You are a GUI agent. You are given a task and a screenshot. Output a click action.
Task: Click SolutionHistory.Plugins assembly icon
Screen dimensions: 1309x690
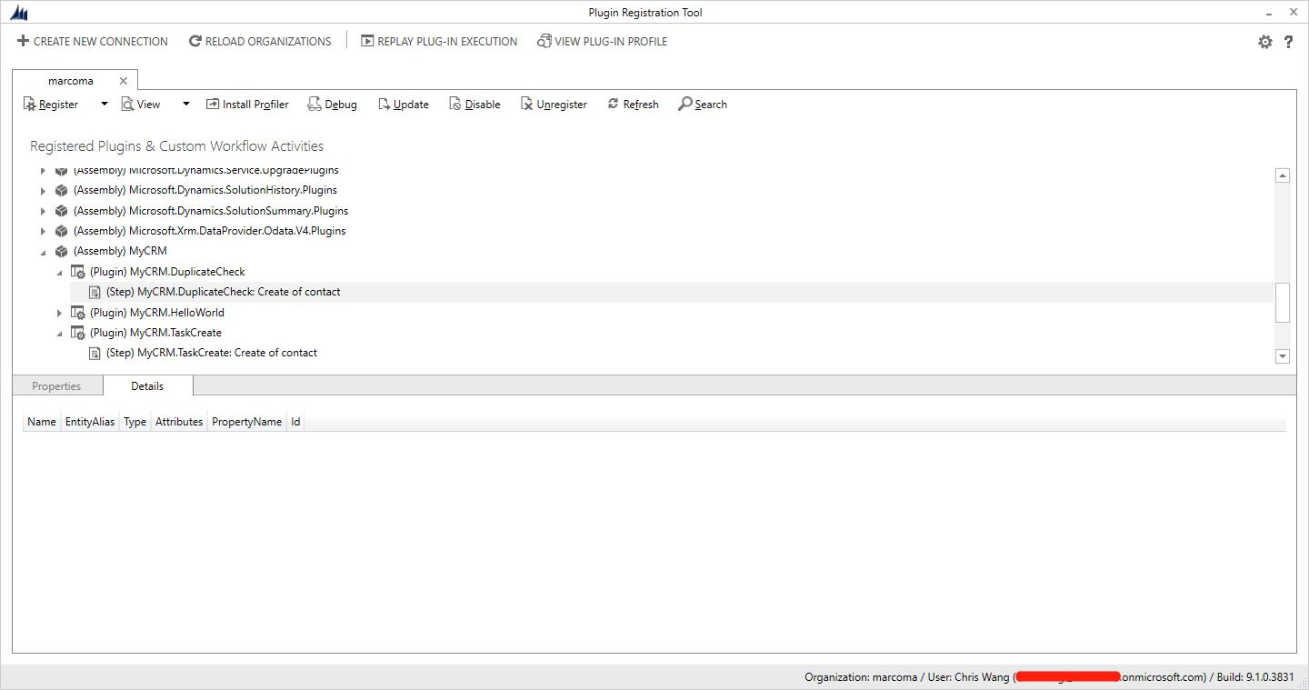click(x=61, y=191)
